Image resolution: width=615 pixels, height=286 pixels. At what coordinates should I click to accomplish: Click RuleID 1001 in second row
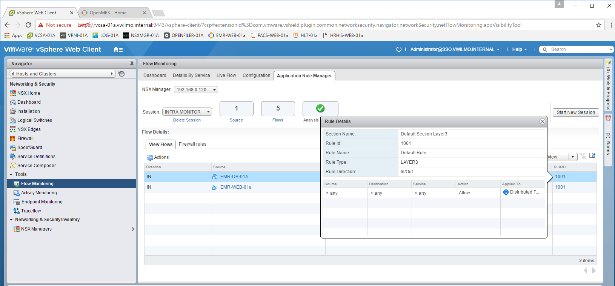tap(560, 187)
